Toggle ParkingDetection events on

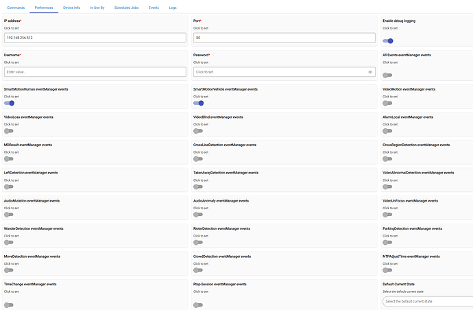388,242
